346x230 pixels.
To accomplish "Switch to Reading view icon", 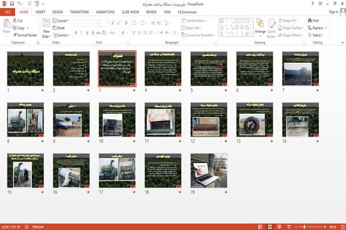I will 279,227.
